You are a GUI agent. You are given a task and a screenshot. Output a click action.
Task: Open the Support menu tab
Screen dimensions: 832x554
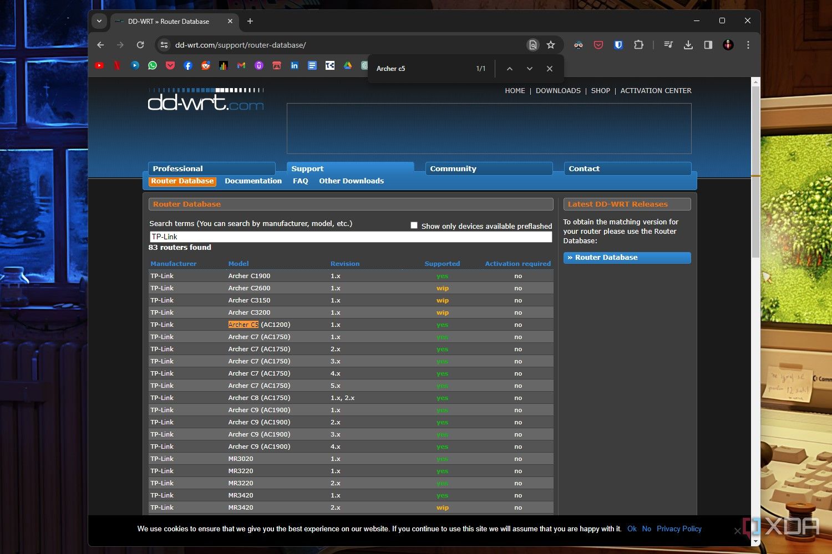[351, 168]
